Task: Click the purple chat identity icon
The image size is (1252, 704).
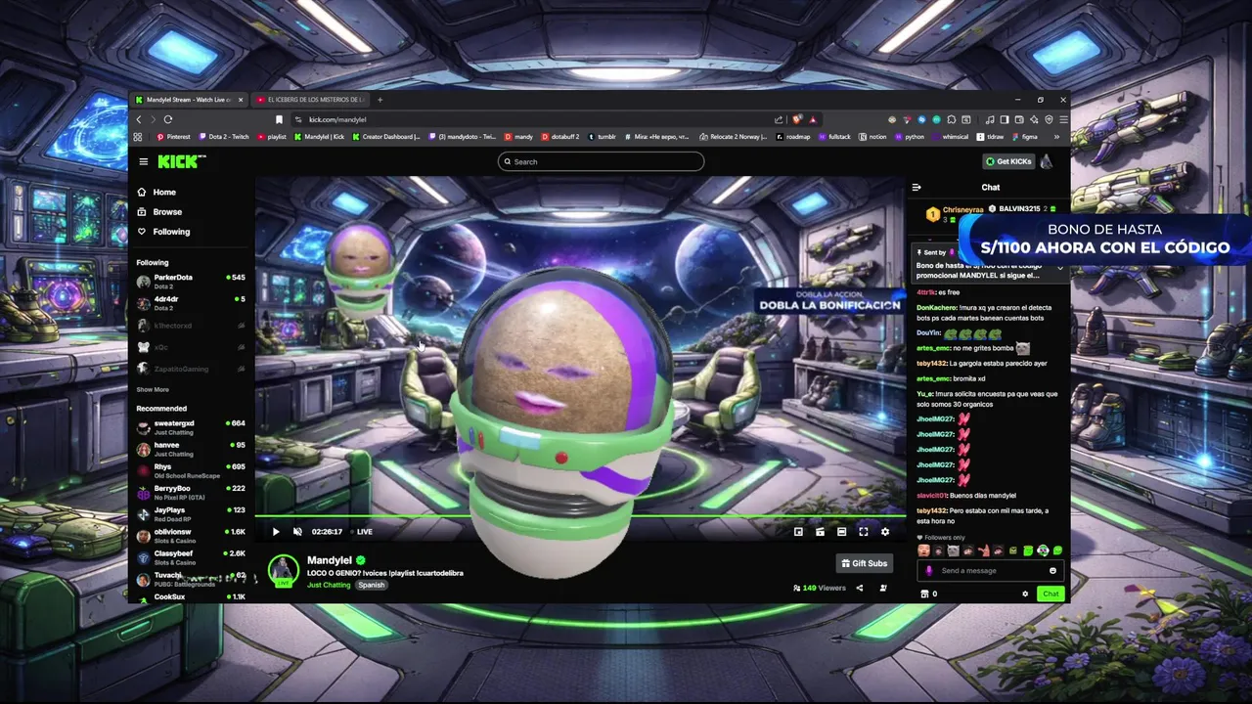Action: click(929, 570)
